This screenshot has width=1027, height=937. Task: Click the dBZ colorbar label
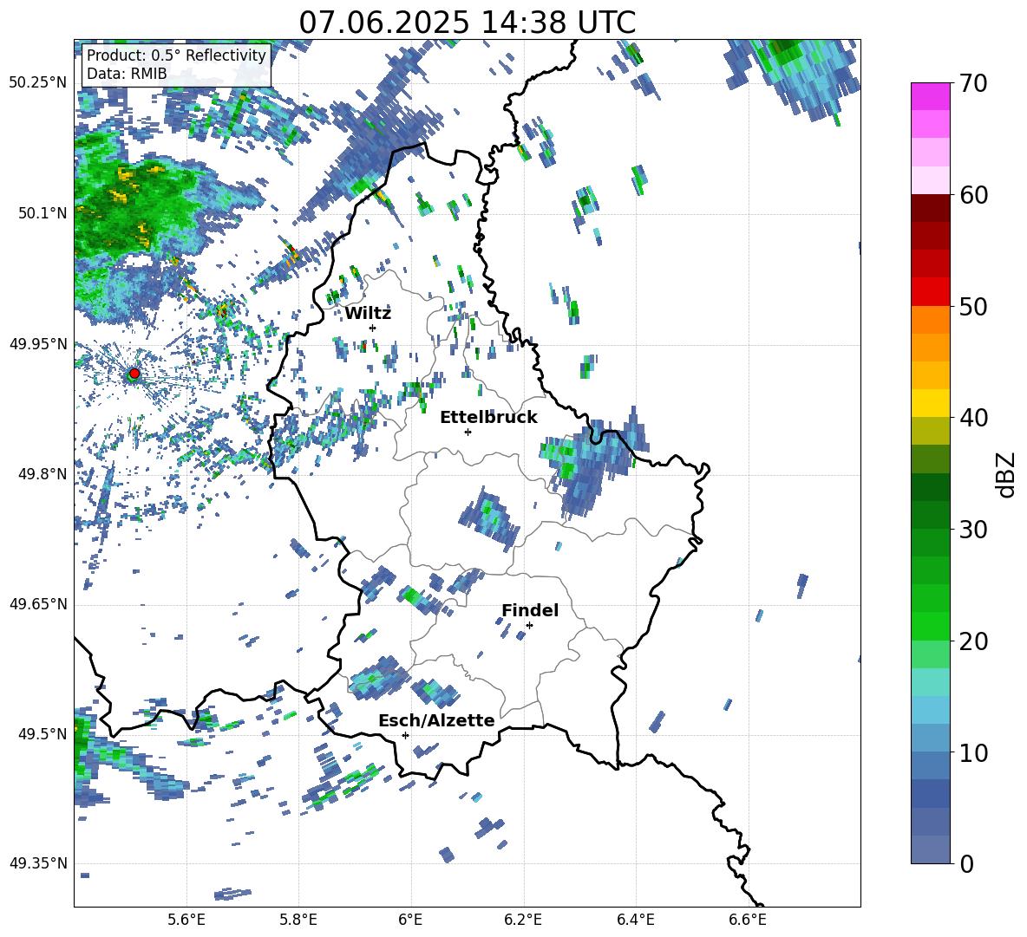click(1007, 474)
